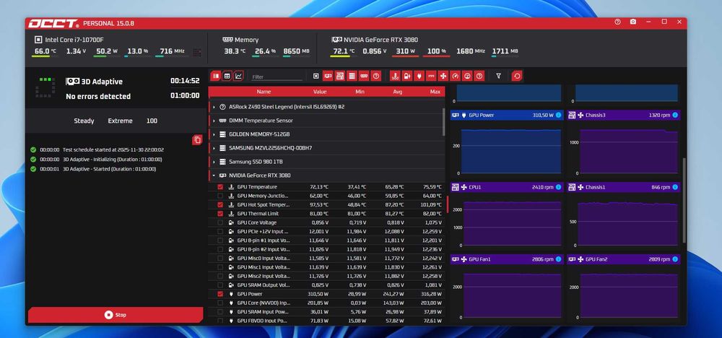Screen dimensions: 722x338
Task: Switch to table-only view
Action: tap(227, 76)
